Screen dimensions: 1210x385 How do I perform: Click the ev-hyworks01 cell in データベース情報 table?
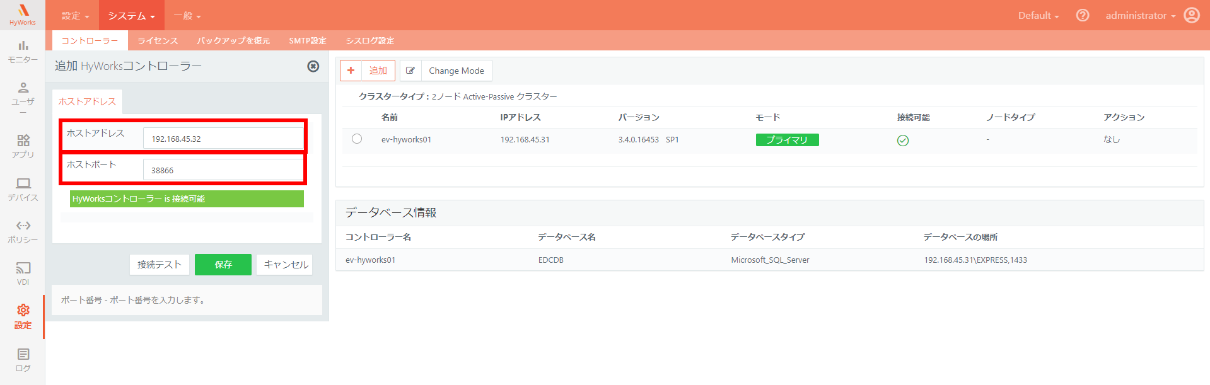[370, 260]
